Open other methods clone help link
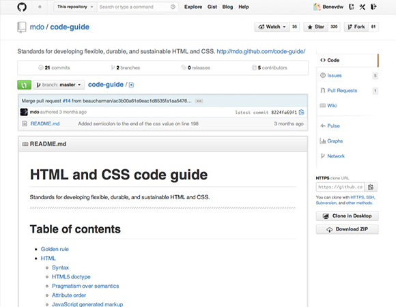The width and height of the screenshot is (396, 307). point(359,203)
